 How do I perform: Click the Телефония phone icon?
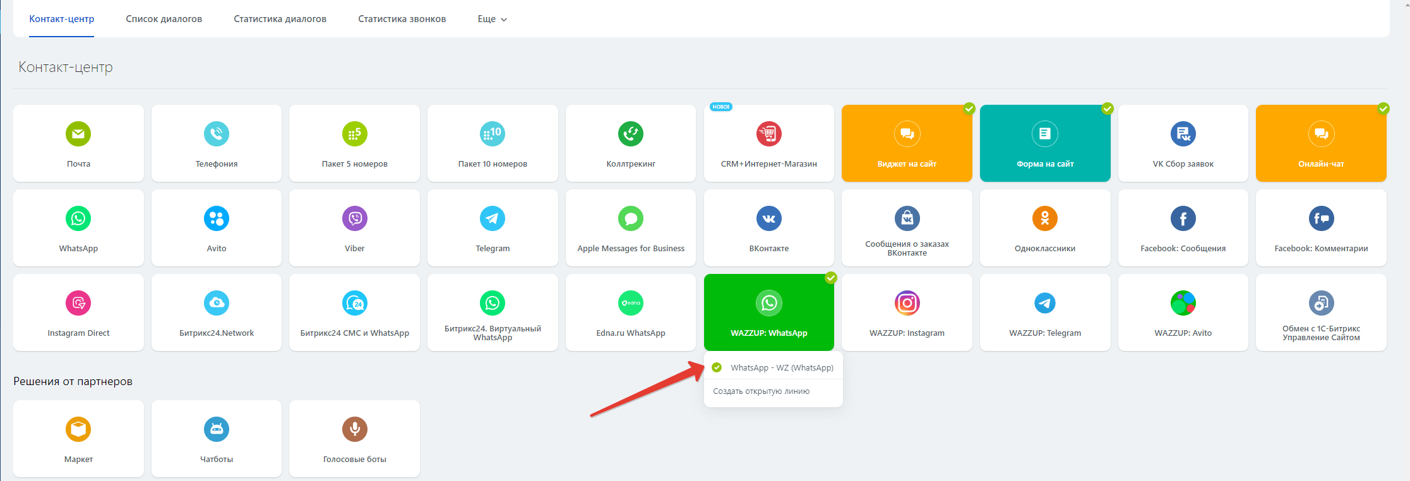point(217,134)
